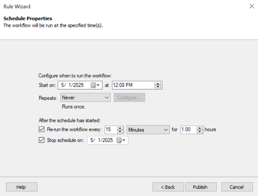Increase the duration hours value
The image size is (258, 196).
pyautogui.click(x=200, y=128)
